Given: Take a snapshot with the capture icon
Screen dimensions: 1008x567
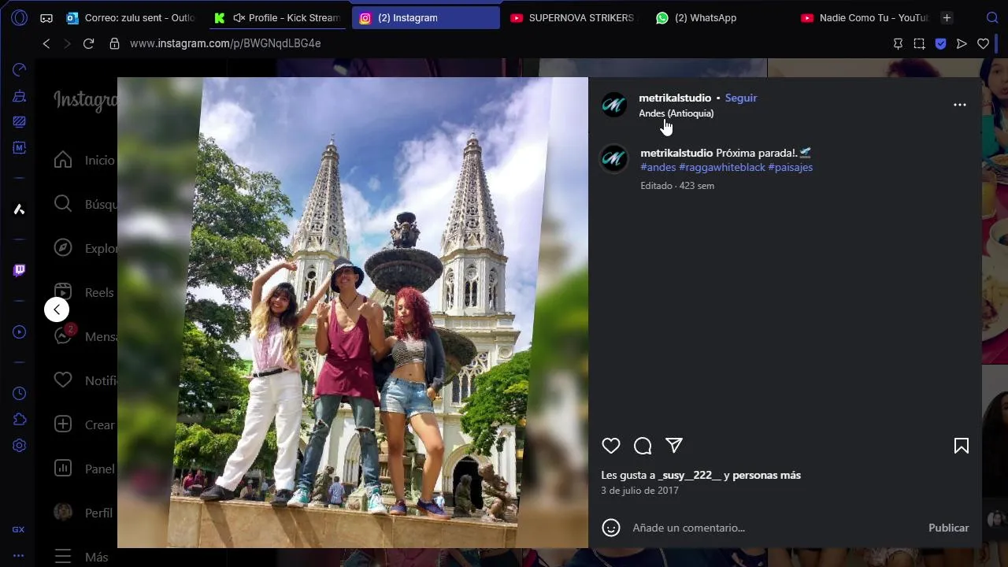Looking at the screenshot, I should (919, 44).
